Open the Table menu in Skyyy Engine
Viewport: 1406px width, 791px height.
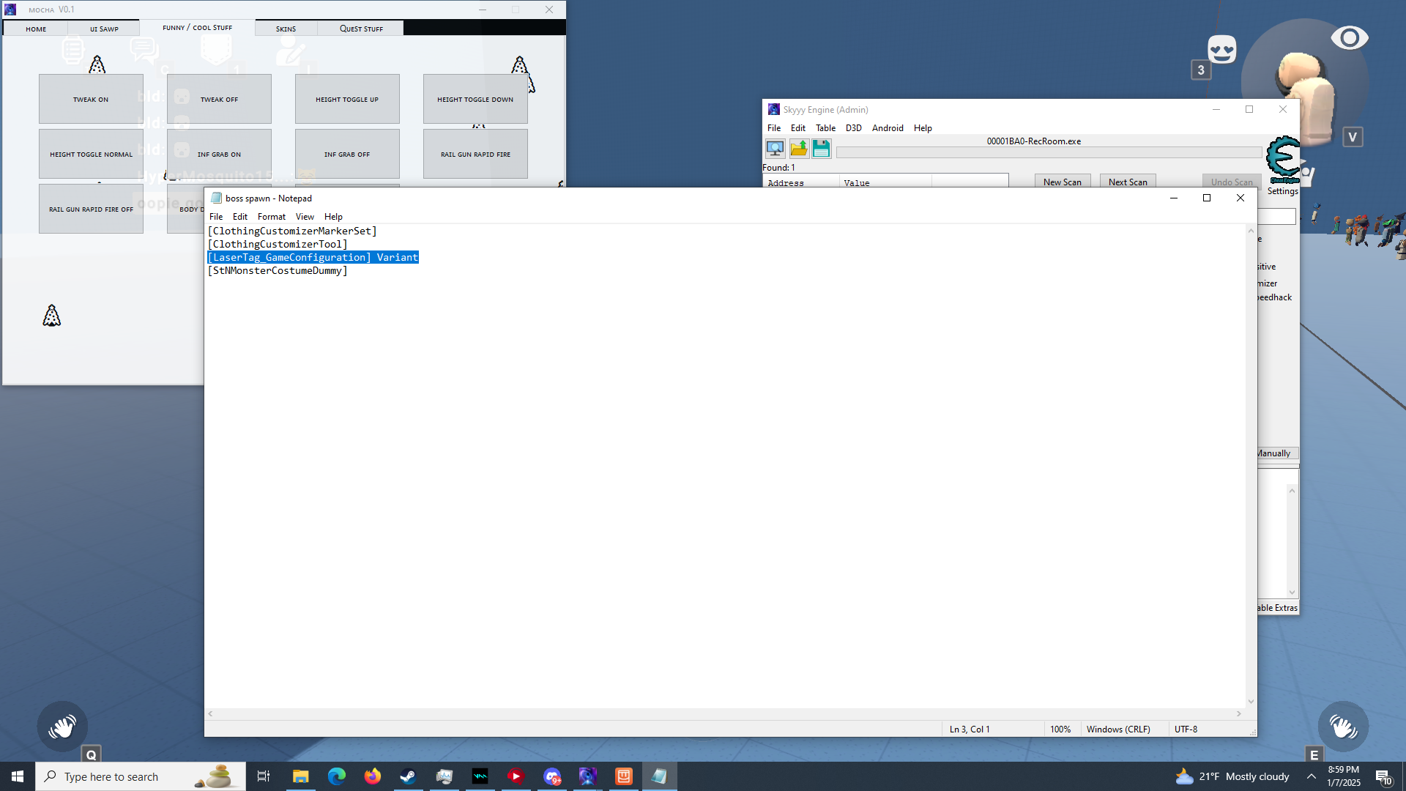pyautogui.click(x=825, y=127)
